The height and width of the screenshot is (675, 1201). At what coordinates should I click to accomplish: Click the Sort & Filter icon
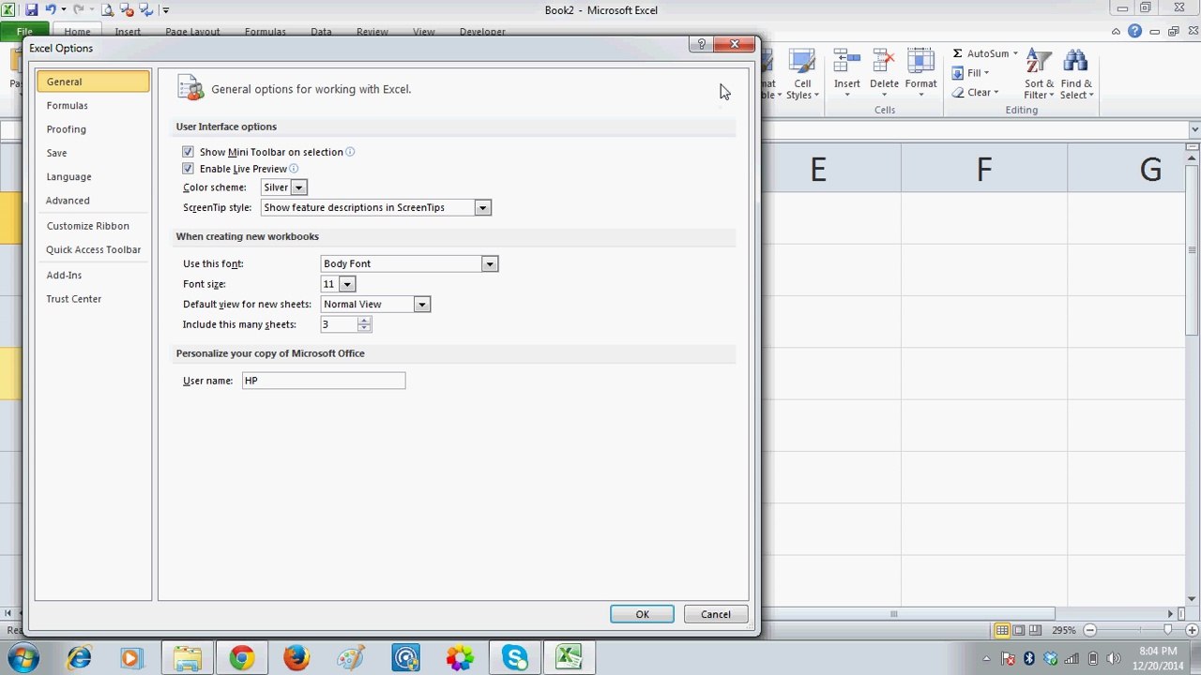[1039, 62]
